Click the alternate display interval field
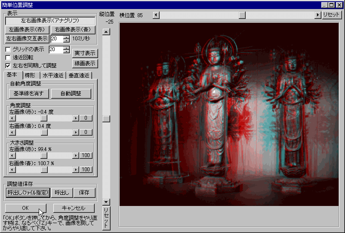 tap(57, 39)
